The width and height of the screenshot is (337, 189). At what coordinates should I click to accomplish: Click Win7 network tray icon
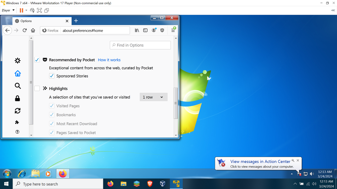[x=306, y=174]
